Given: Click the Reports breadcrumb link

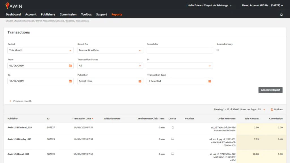Looking at the screenshot, I should click(x=70, y=21).
